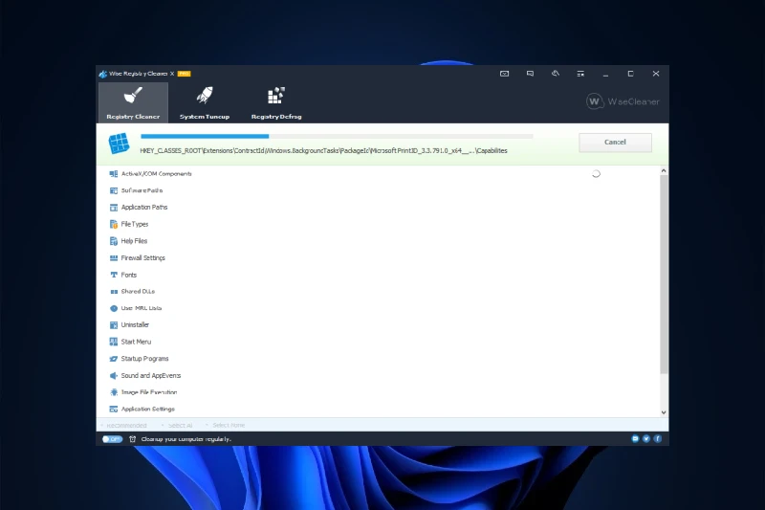Click the vertical scrollbar thumb
Image resolution: width=765 pixels, height=510 pixels.
coord(664,275)
